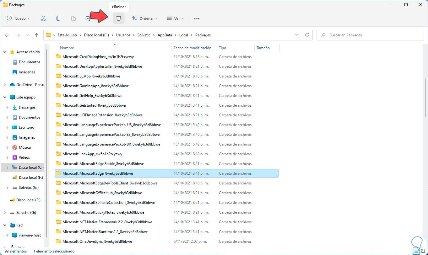Select Microsoft.MicrosoftEdge_8wekyb3d8bbwe folder
Image resolution: width=428 pixels, height=255 pixels.
pyautogui.click(x=167, y=173)
